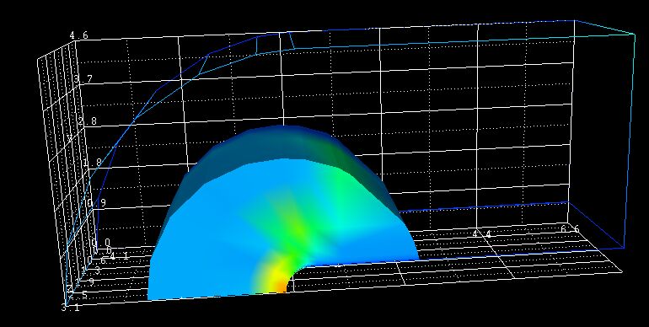Select the 0.0 origin label

tap(100, 243)
